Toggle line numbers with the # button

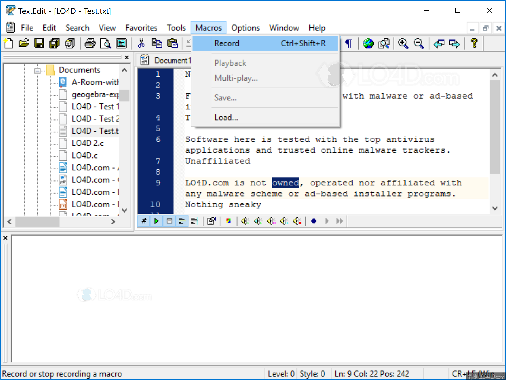(144, 221)
